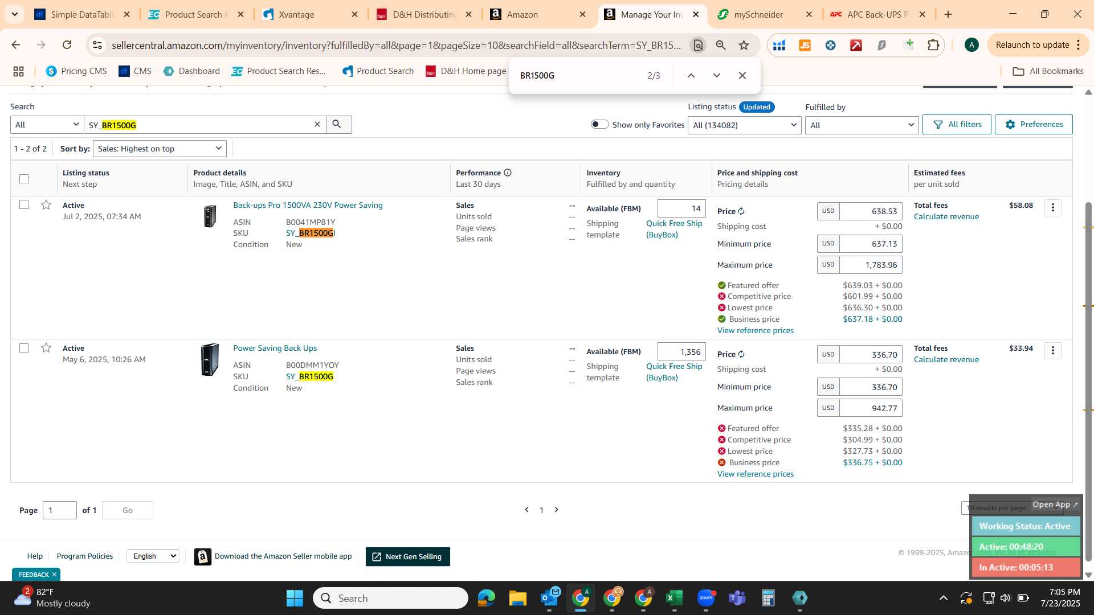Open the Performance info icon
Viewport: 1094px width, 615px height.
pyautogui.click(x=508, y=173)
